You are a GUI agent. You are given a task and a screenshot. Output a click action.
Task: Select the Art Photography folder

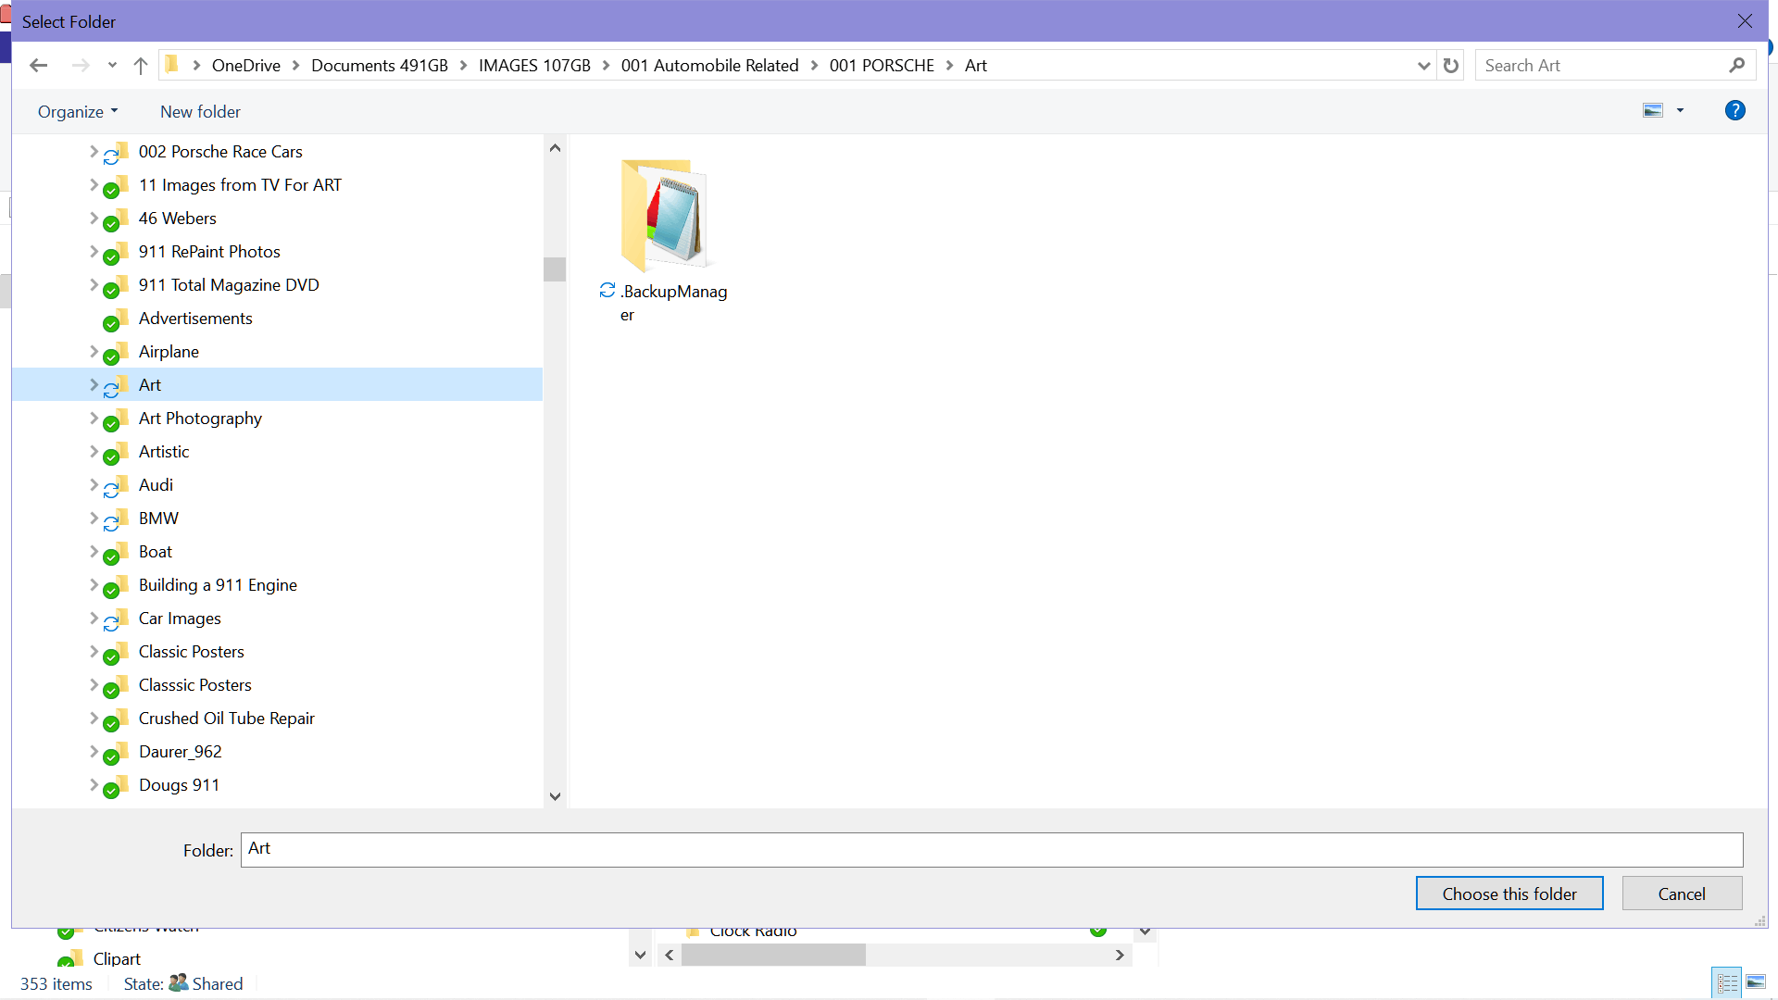[x=200, y=419]
